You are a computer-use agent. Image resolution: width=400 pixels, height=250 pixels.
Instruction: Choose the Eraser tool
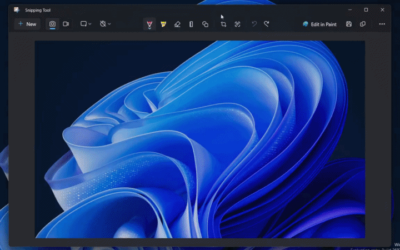(177, 24)
